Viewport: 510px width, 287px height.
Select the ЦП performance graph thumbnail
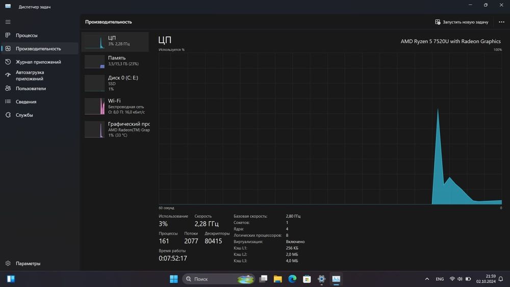(95, 42)
